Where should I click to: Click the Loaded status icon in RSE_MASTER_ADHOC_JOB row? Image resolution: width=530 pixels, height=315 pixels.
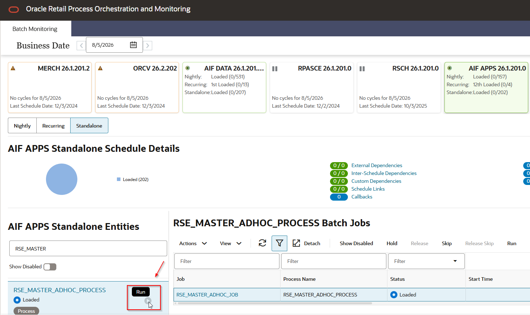point(394,295)
